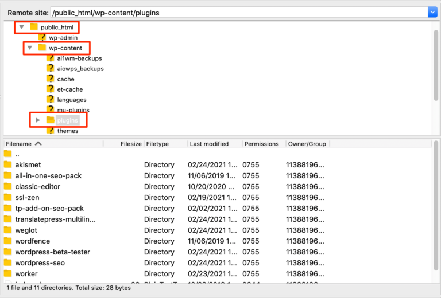The image size is (441, 298).
Task: Sort by the Owner/Group column header
Action: [307, 144]
